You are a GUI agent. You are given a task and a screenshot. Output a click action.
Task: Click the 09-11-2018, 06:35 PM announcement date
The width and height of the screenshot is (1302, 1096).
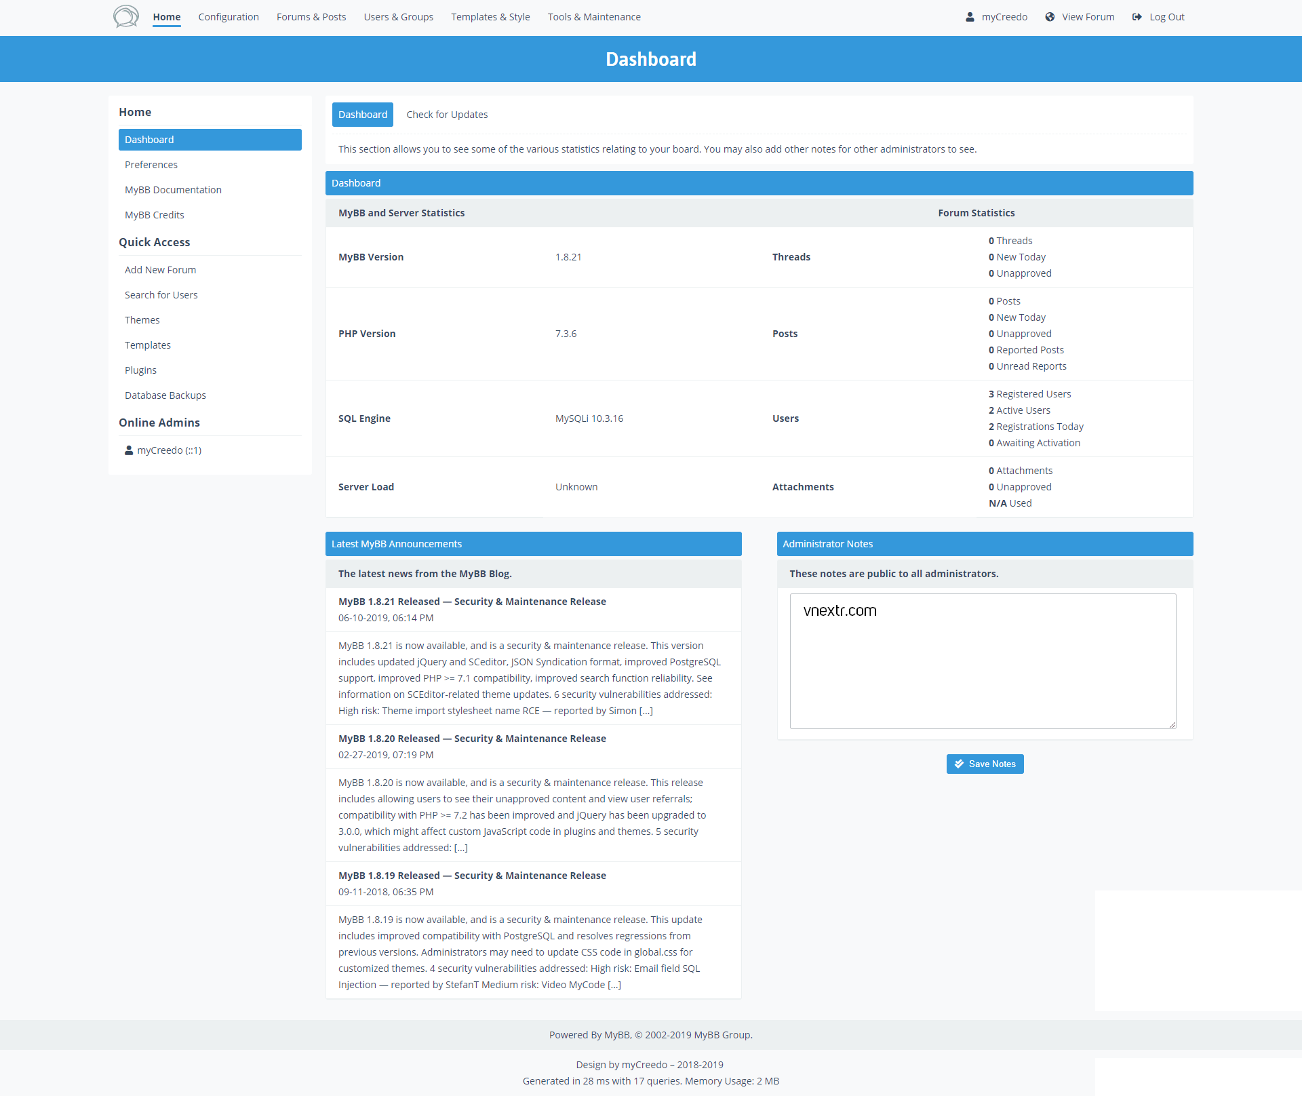coord(386,892)
